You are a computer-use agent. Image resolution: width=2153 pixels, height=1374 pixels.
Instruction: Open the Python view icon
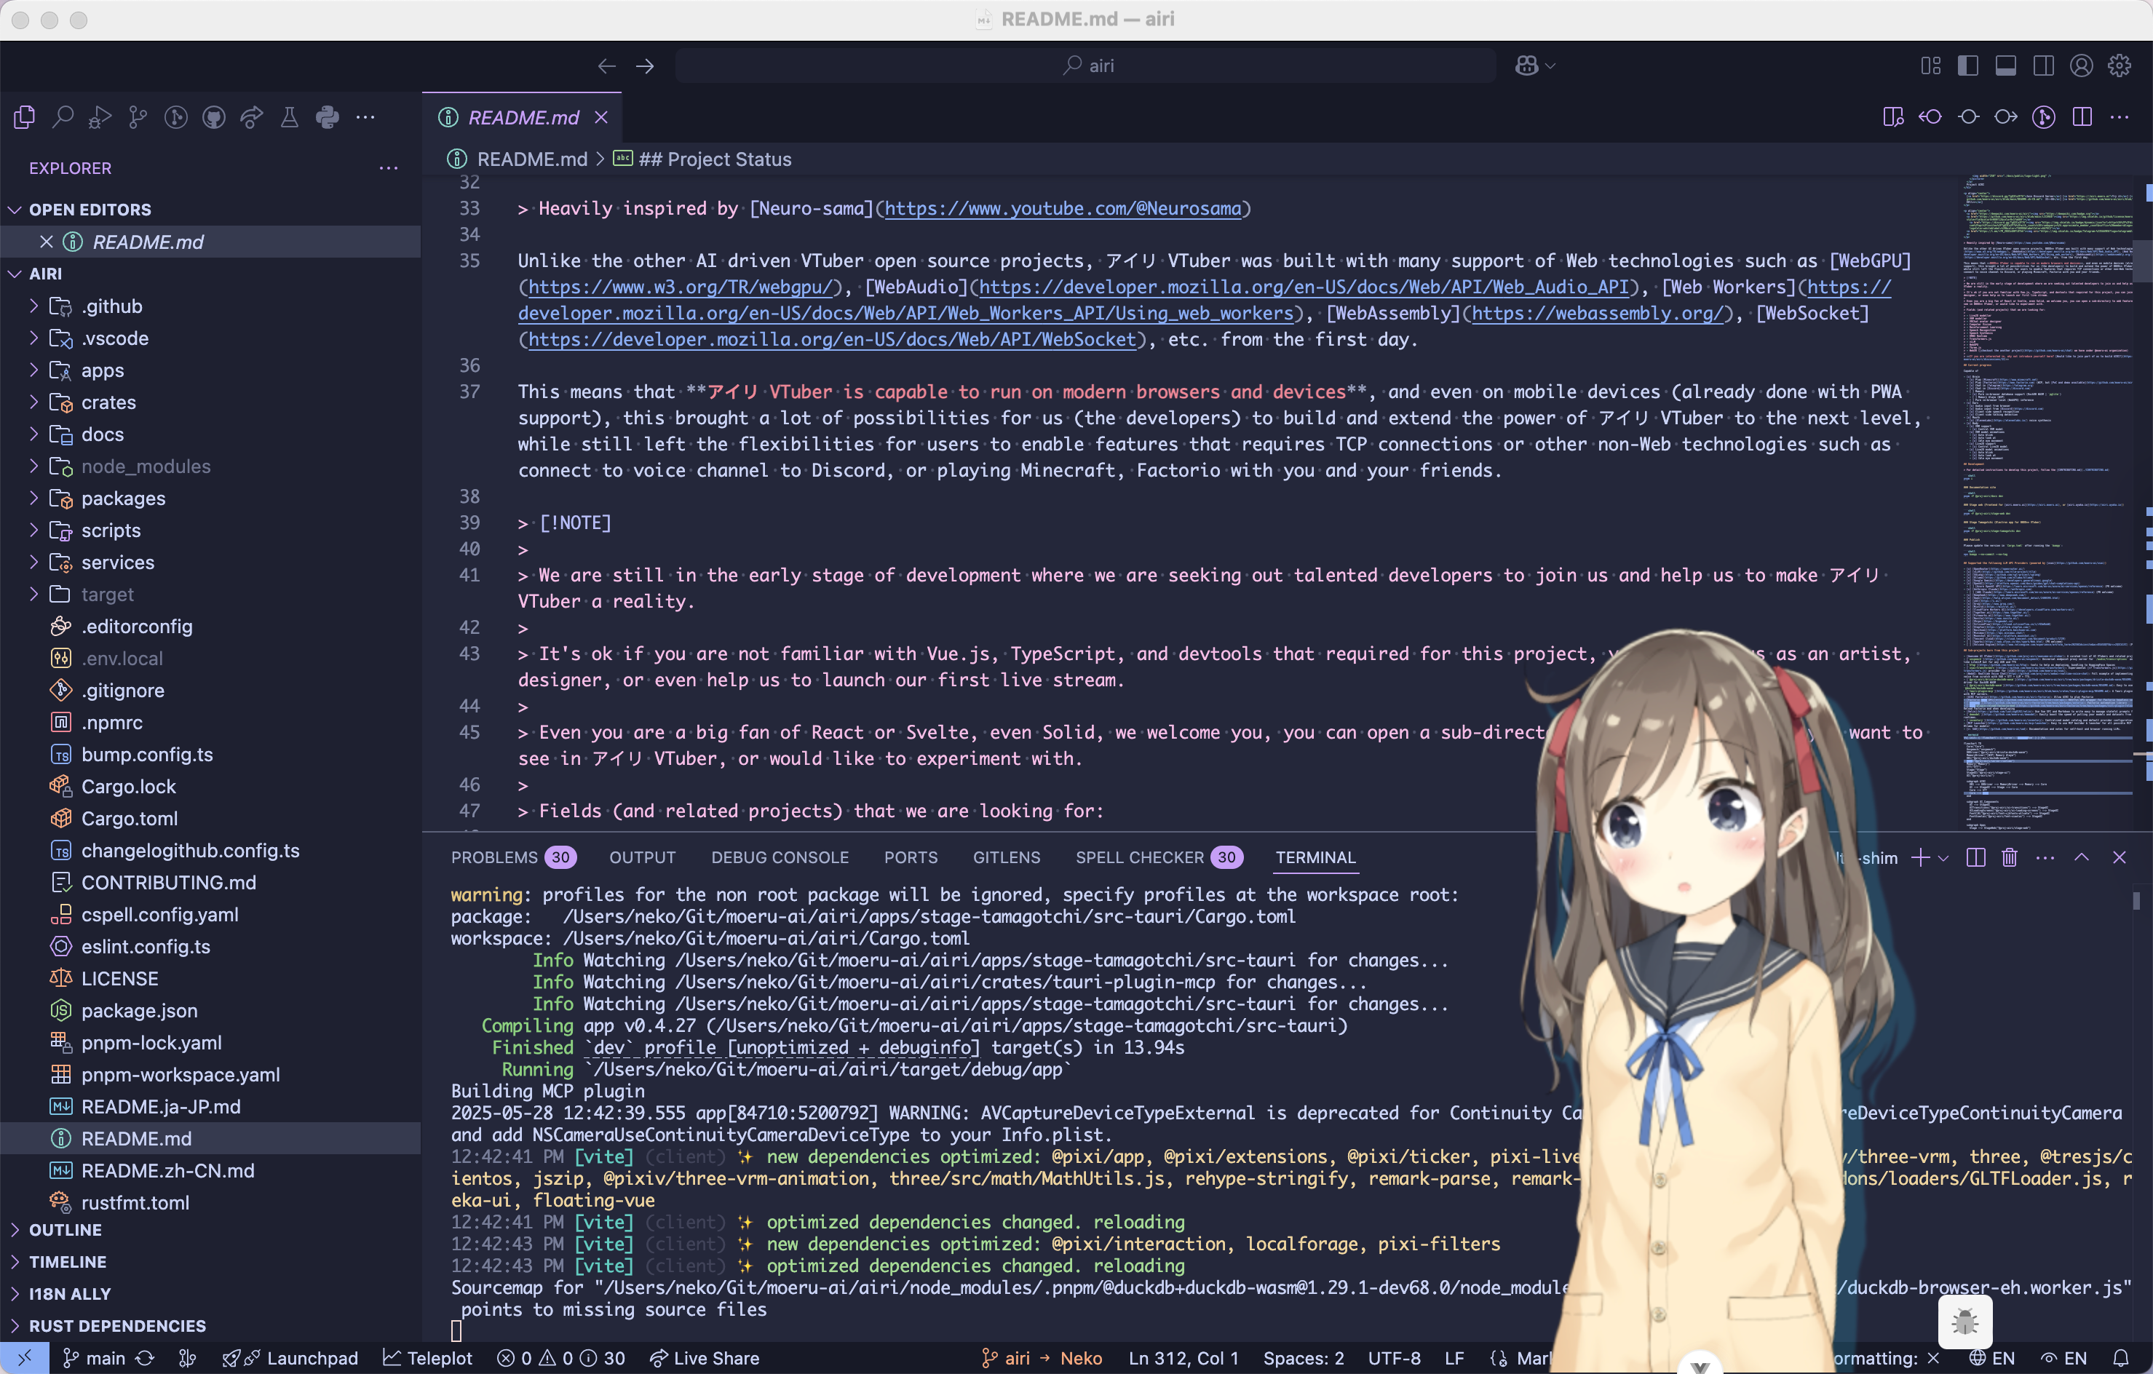point(328,117)
